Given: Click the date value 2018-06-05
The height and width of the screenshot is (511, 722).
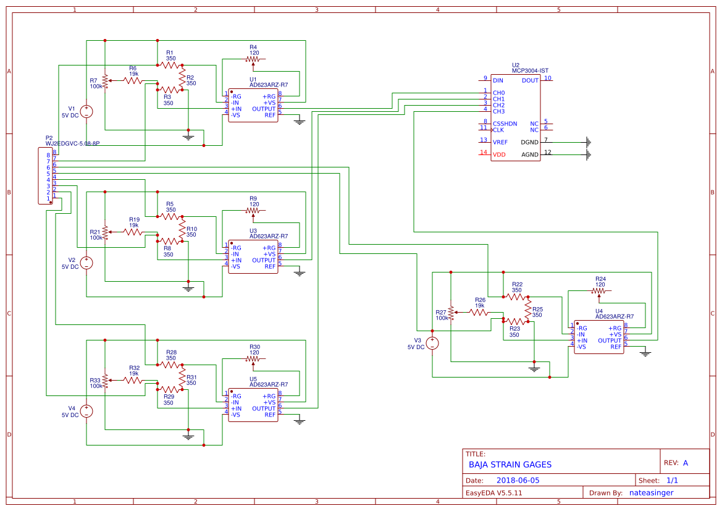Looking at the screenshot, I should tap(518, 481).
